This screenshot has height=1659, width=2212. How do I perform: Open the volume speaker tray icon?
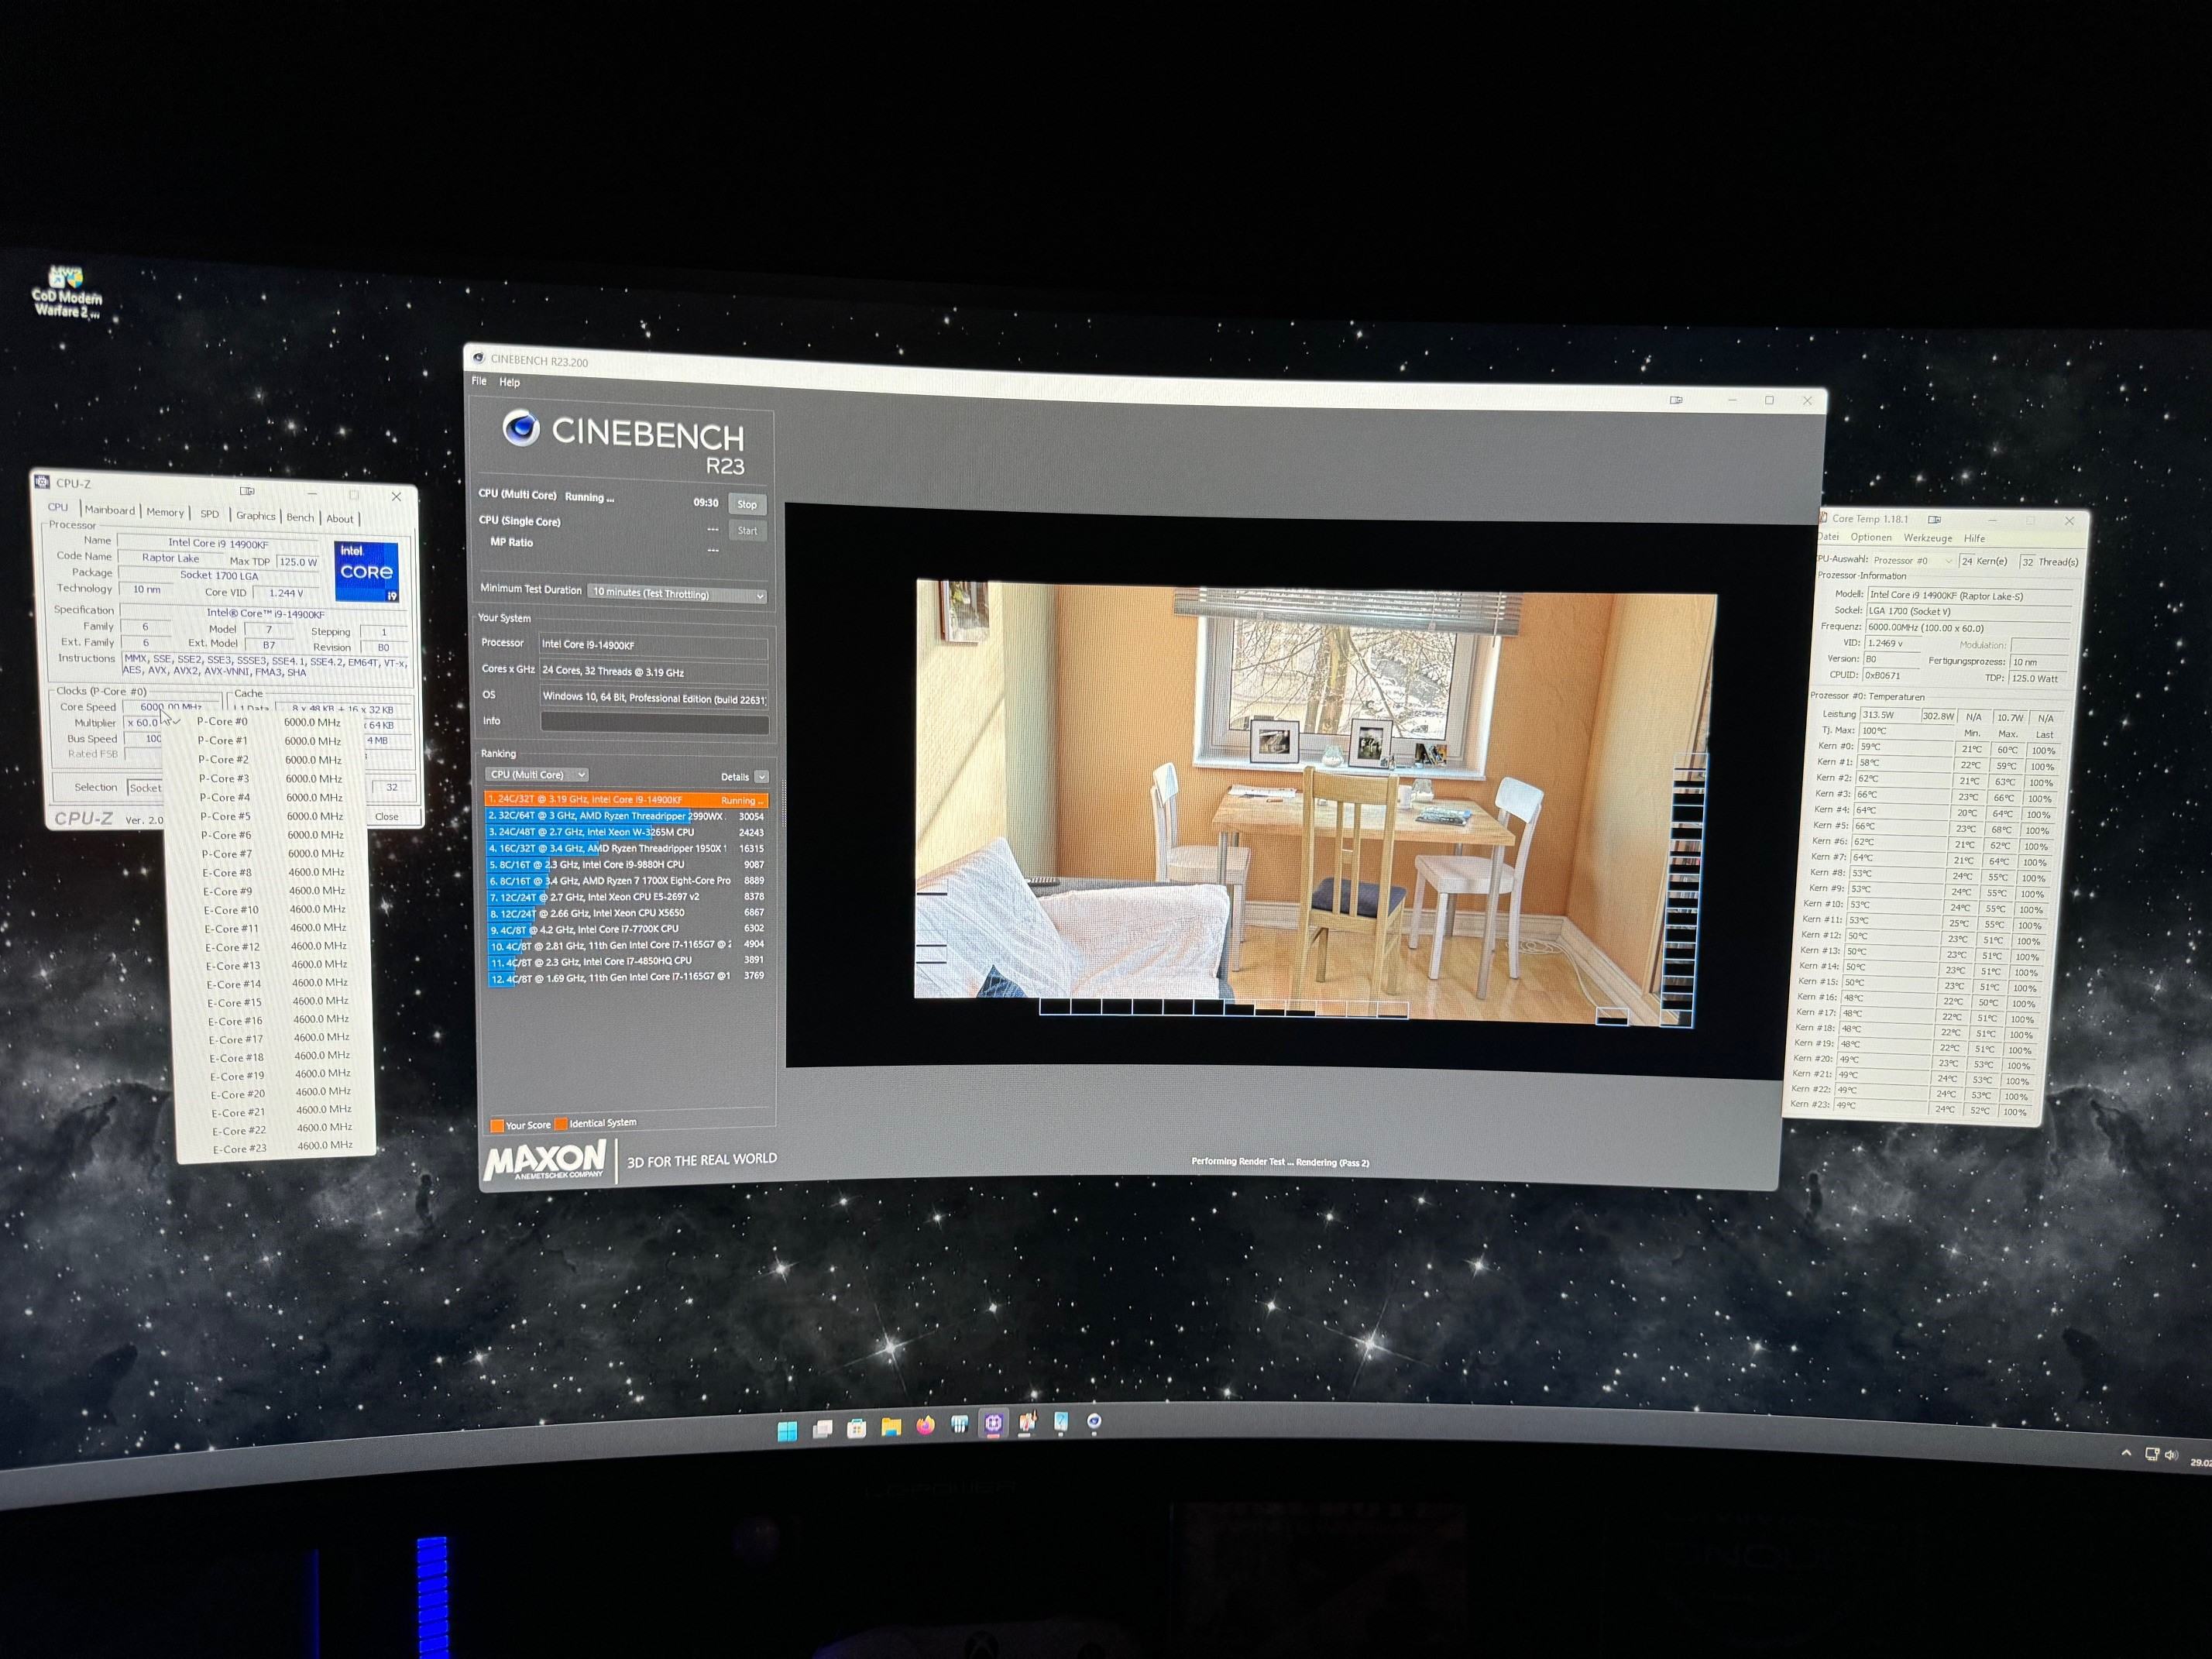pos(2171,1456)
